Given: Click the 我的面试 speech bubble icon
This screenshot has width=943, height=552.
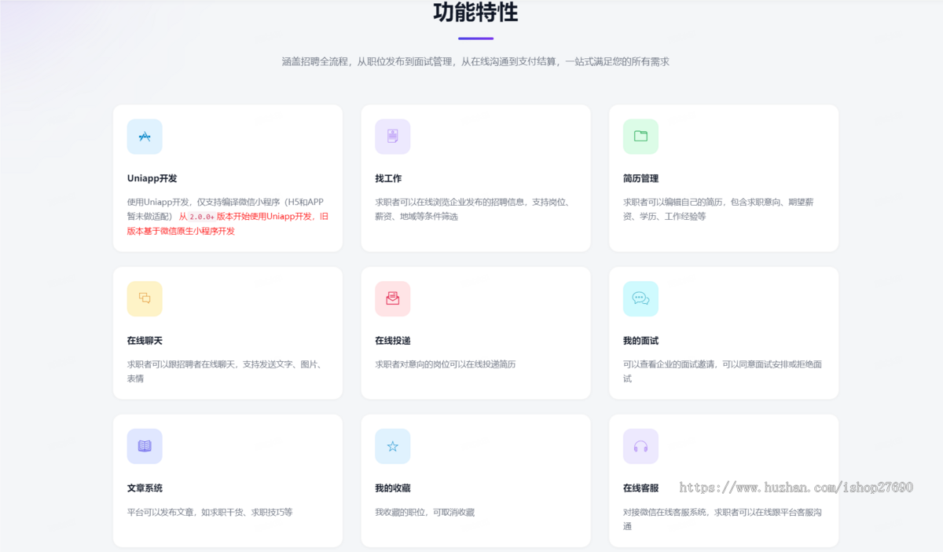Looking at the screenshot, I should [640, 298].
